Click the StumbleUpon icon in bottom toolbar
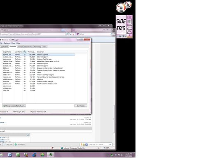 [x=16, y=144]
